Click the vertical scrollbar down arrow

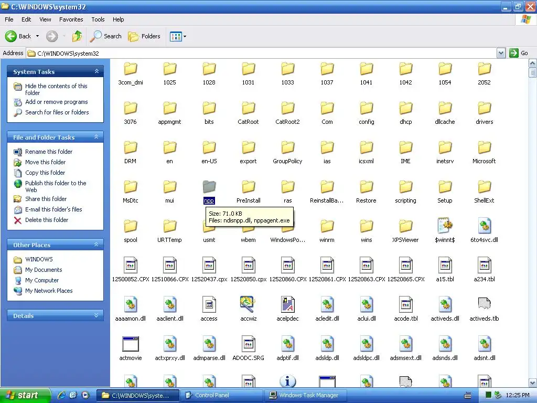pyautogui.click(x=533, y=383)
